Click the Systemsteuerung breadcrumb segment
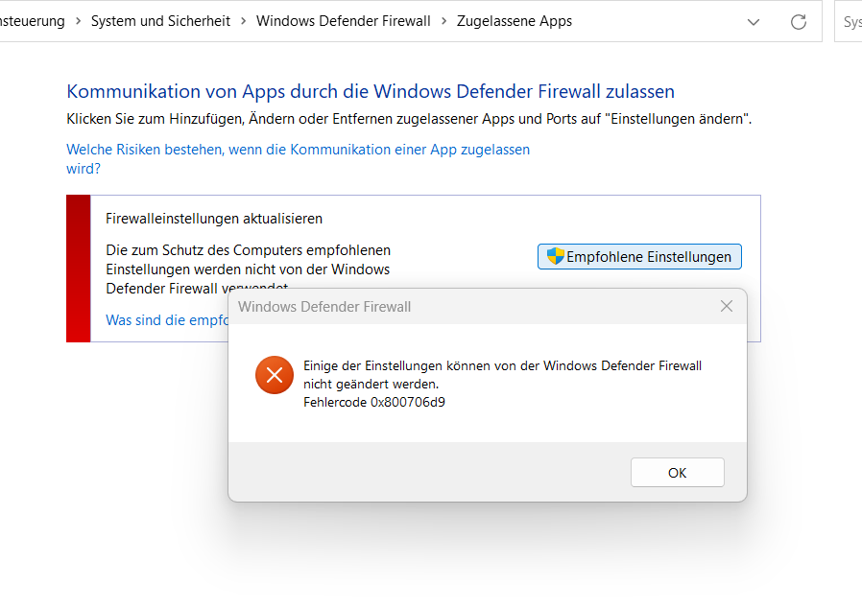862x609 pixels. pyautogui.click(x=33, y=21)
